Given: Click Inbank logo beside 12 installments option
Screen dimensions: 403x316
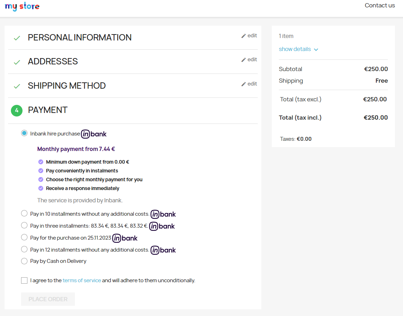Looking at the screenshot, I should click(163, 250).
